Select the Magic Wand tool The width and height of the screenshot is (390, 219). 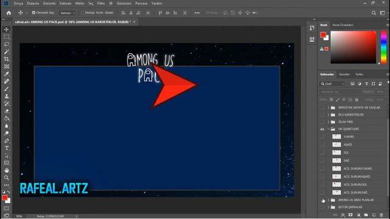pyautogui.click(x=7, y=52)
